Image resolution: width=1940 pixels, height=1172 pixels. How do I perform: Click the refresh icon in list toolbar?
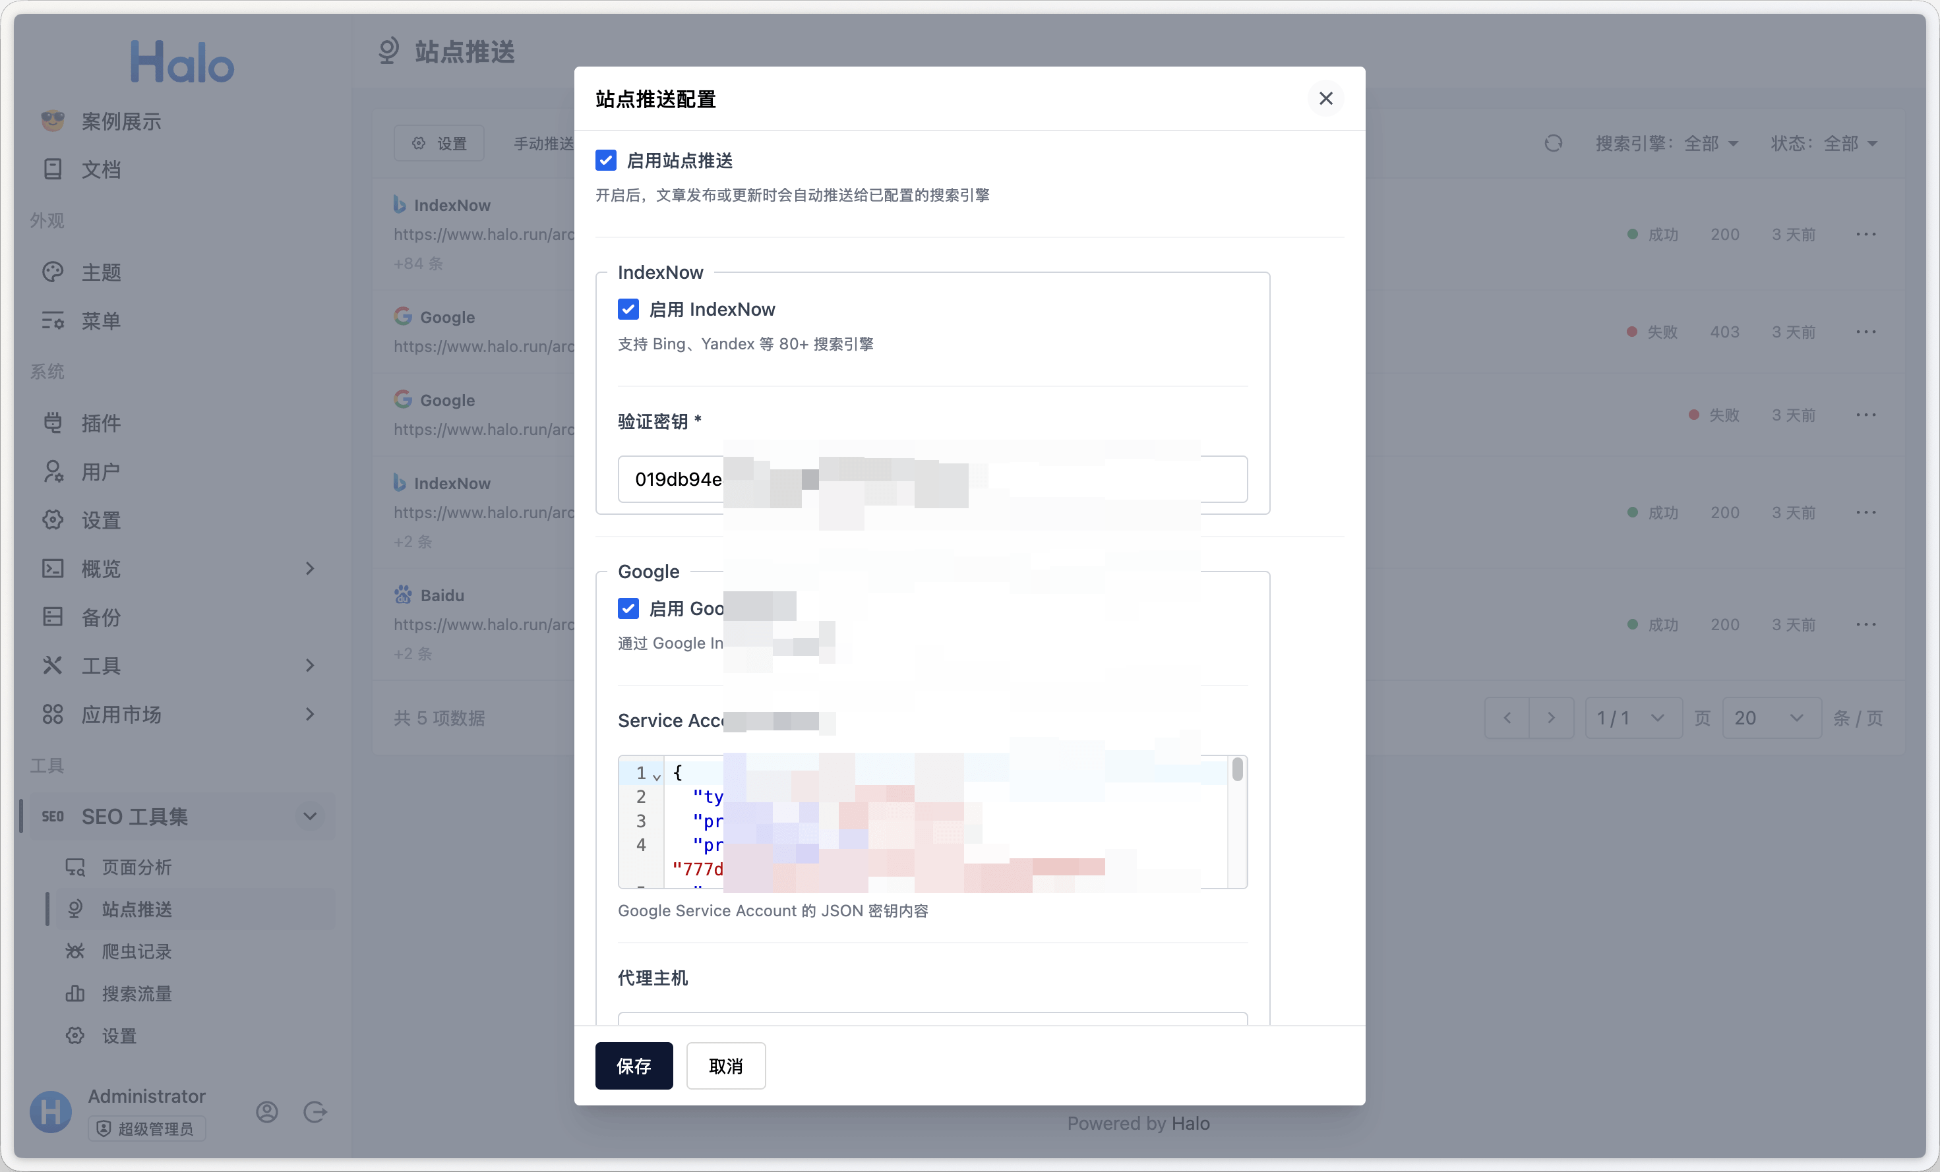1554,143
